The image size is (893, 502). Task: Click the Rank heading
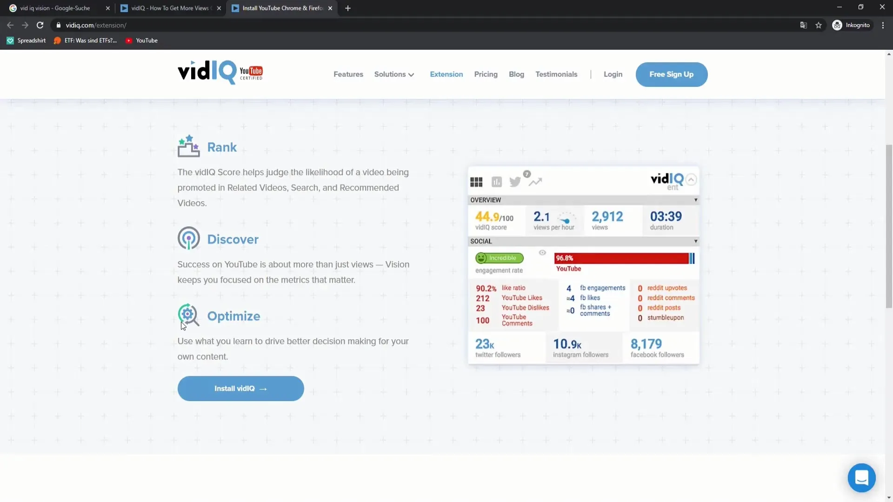222,147
